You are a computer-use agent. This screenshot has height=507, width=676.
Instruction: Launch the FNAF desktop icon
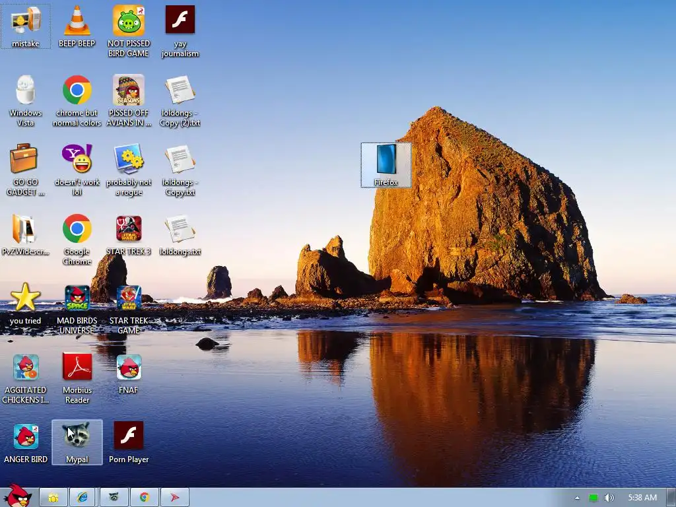129,374
